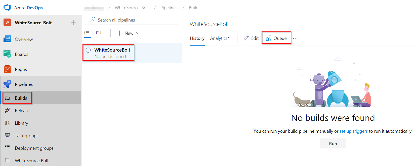This screenshot has width=416, height=166.
Task: Open Pipelines in the sidebar
Action: click(x=24, y=84)
